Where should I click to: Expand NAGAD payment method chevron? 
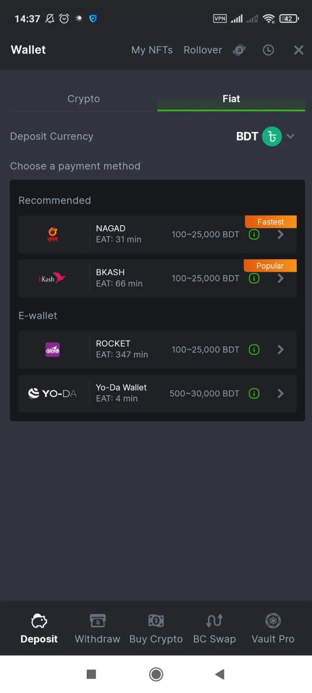281,234
